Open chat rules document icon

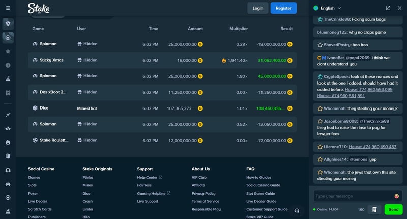point(374,209)
